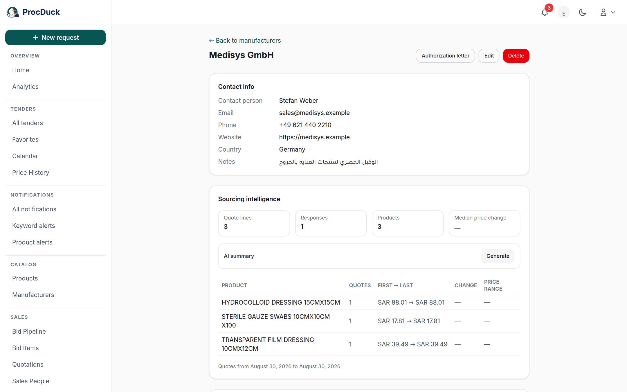Select the contact name Stefan Weber
627x392 pixels.
[298, 100]
